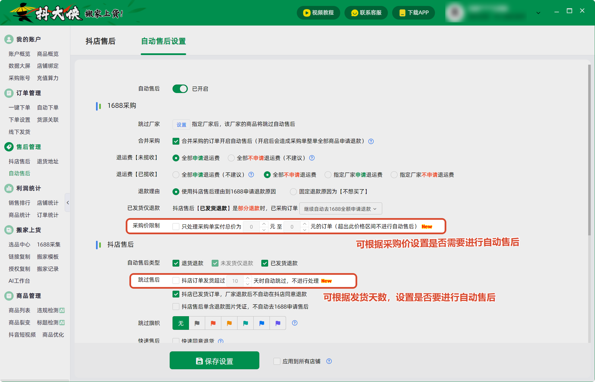Toggle 已发货退款 checkbox
The height and width of the screenshot is (382, 595).
[x=265, y=263]
